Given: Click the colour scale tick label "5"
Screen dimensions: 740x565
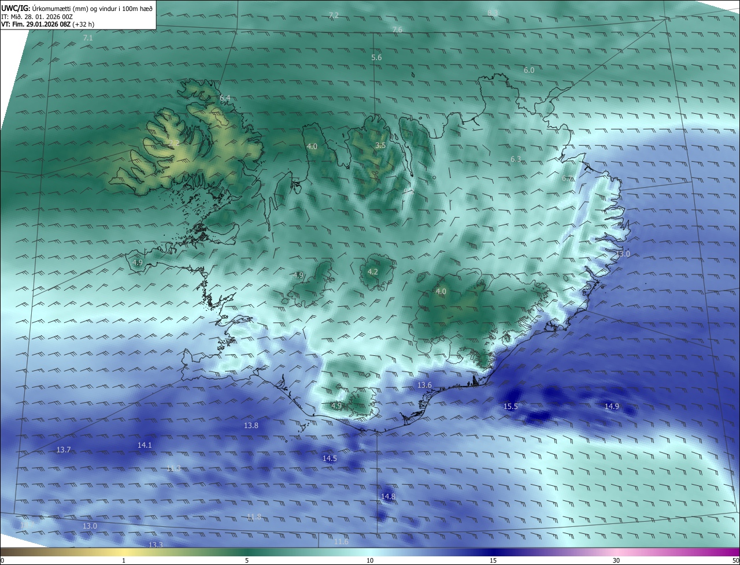Looking at the screenshot, I should click(247, 560).
